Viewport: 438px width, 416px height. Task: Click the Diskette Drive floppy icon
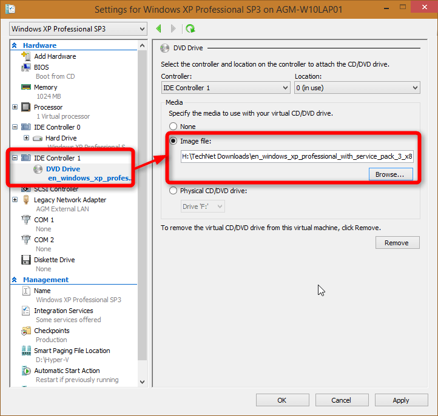pos(26,260)
